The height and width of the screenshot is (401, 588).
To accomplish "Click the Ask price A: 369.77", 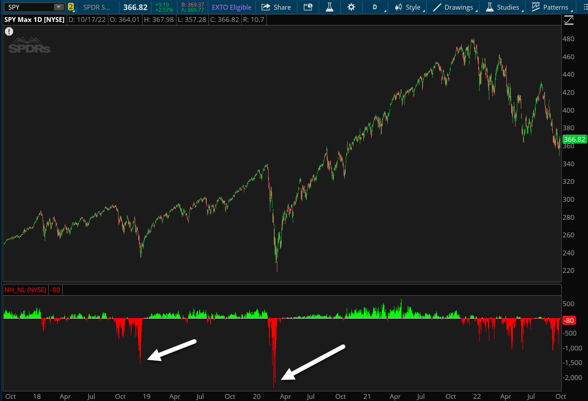I will pyautogui.click(x=193, y=10).
